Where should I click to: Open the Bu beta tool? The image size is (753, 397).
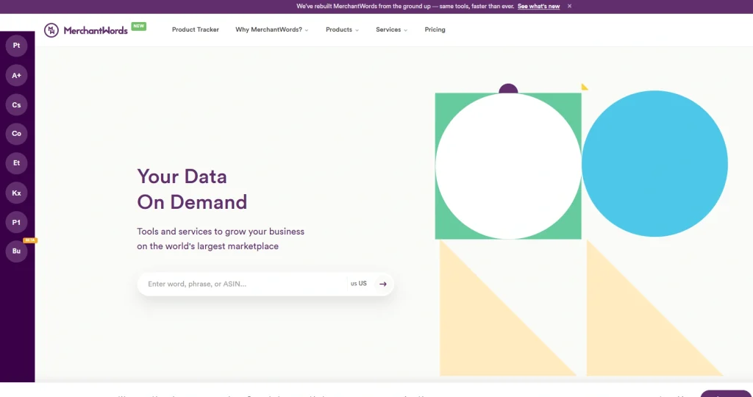click(16, 251)
